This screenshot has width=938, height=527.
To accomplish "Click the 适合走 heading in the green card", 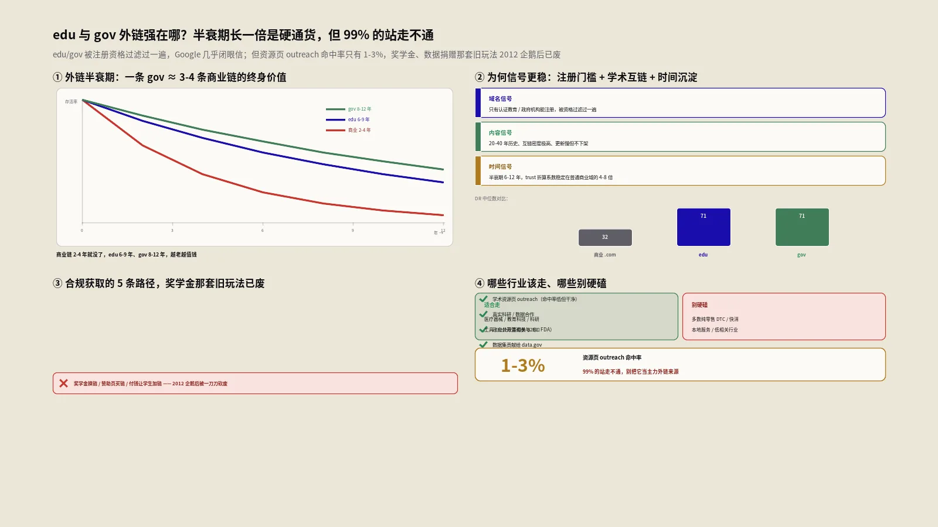I will point(492,305).
